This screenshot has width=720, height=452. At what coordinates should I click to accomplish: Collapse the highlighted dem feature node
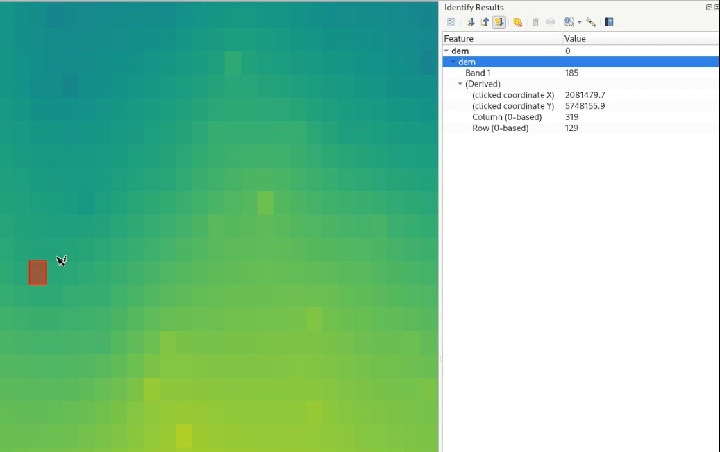pyautogui.click(x=453, y=62)
